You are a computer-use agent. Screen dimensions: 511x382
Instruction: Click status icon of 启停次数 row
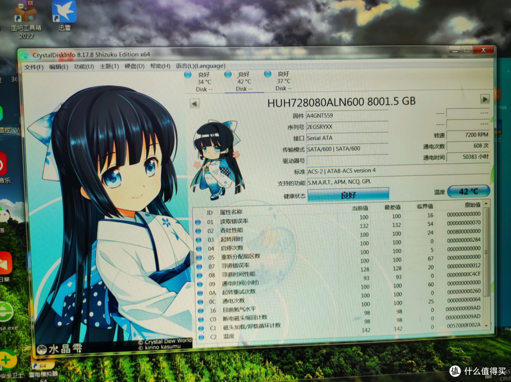click(x=199, y=249)
